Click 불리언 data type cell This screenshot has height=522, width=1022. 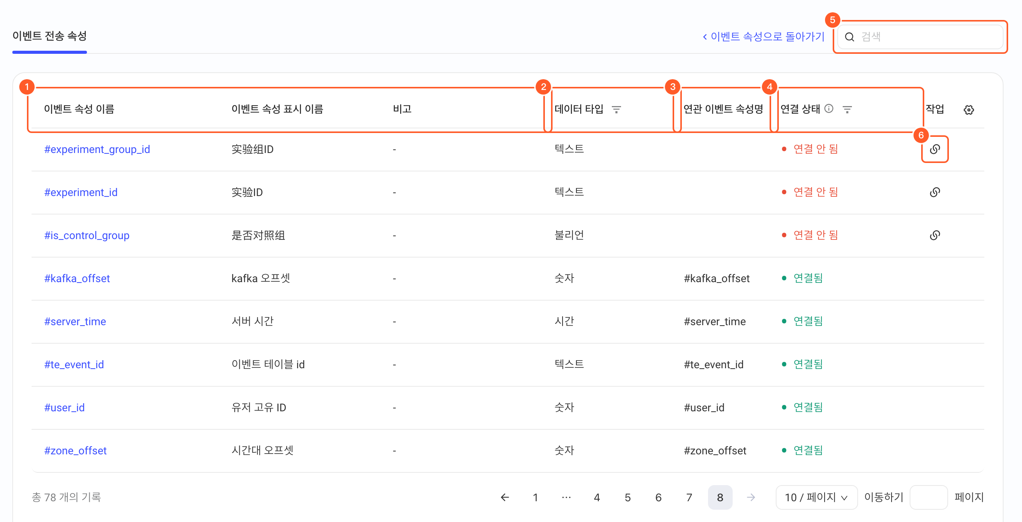[x=569, y=235]
